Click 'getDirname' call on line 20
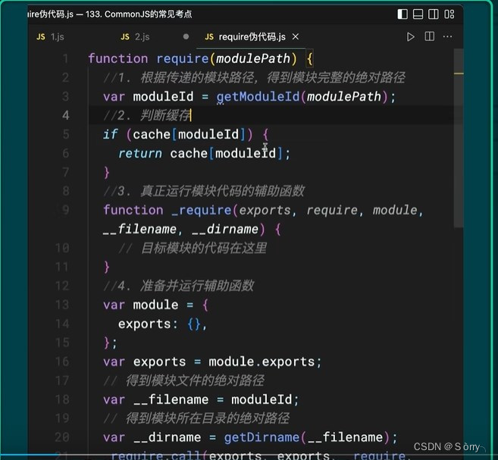The height and width of the screenshot is (460, 498). pos(262,438)
